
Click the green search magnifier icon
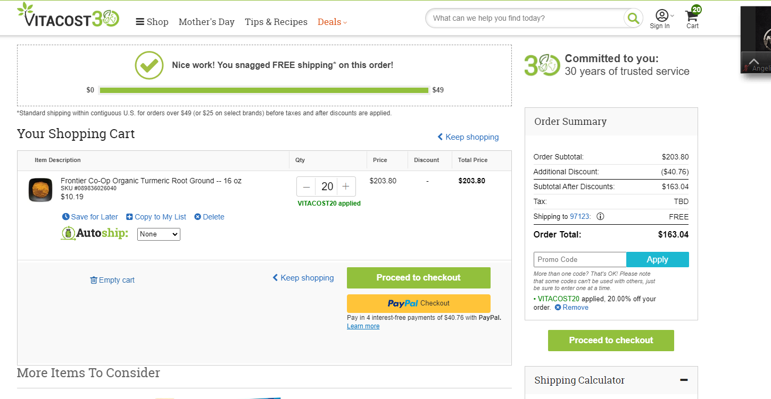tap(633, 19)
